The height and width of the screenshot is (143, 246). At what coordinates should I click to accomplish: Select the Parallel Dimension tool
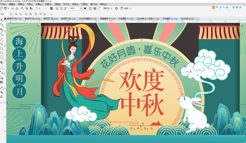(x=1, y=68)
